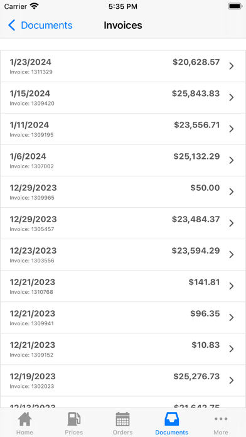Screen dimensions: 246x437
Task: Open the More ellipsis icon
Action: (221, 419)
